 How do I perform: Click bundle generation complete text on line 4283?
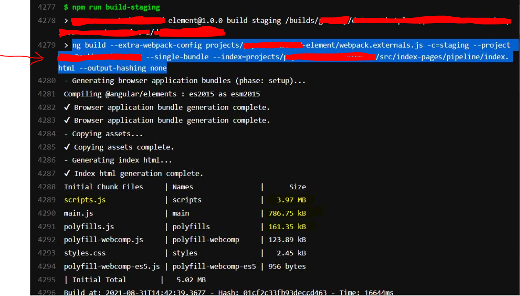click(167, 120)
